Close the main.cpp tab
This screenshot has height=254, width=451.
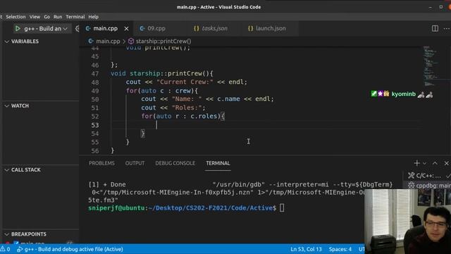click(126, 28)
